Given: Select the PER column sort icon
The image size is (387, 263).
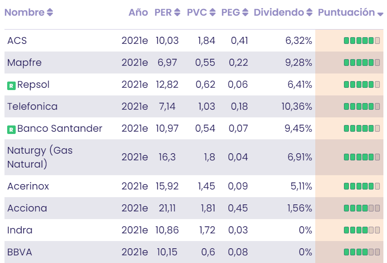Looking at the screenshot, I should tap(178, 13).
